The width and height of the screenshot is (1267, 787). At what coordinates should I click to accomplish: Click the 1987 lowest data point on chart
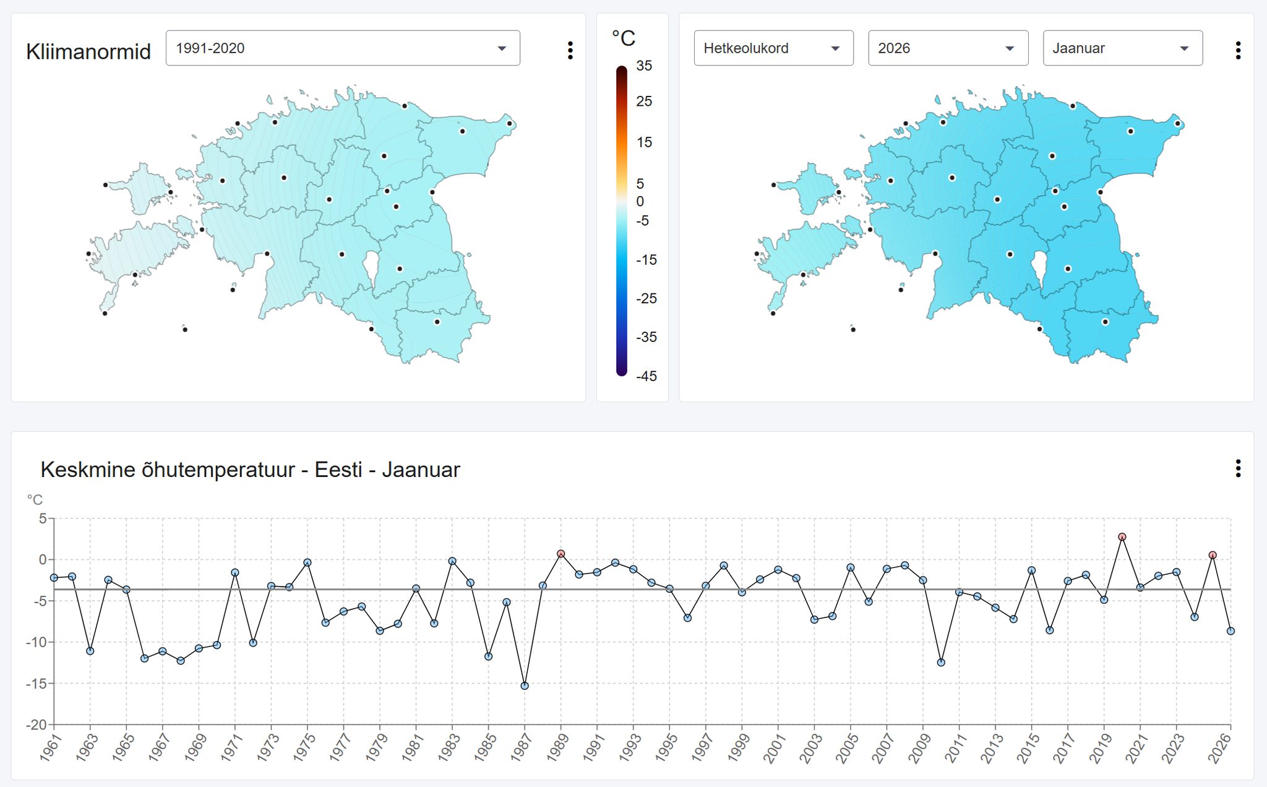coord(525,686)
